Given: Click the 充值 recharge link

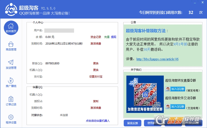Looking at the screenshot, I should coord(107,37).
